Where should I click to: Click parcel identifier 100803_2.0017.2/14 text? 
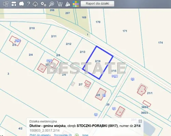click(x=44, y=131)
